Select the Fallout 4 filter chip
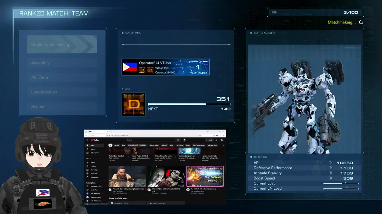Viewport: 382px width, 214px height. pyautogui.click(x=164, y=145)
